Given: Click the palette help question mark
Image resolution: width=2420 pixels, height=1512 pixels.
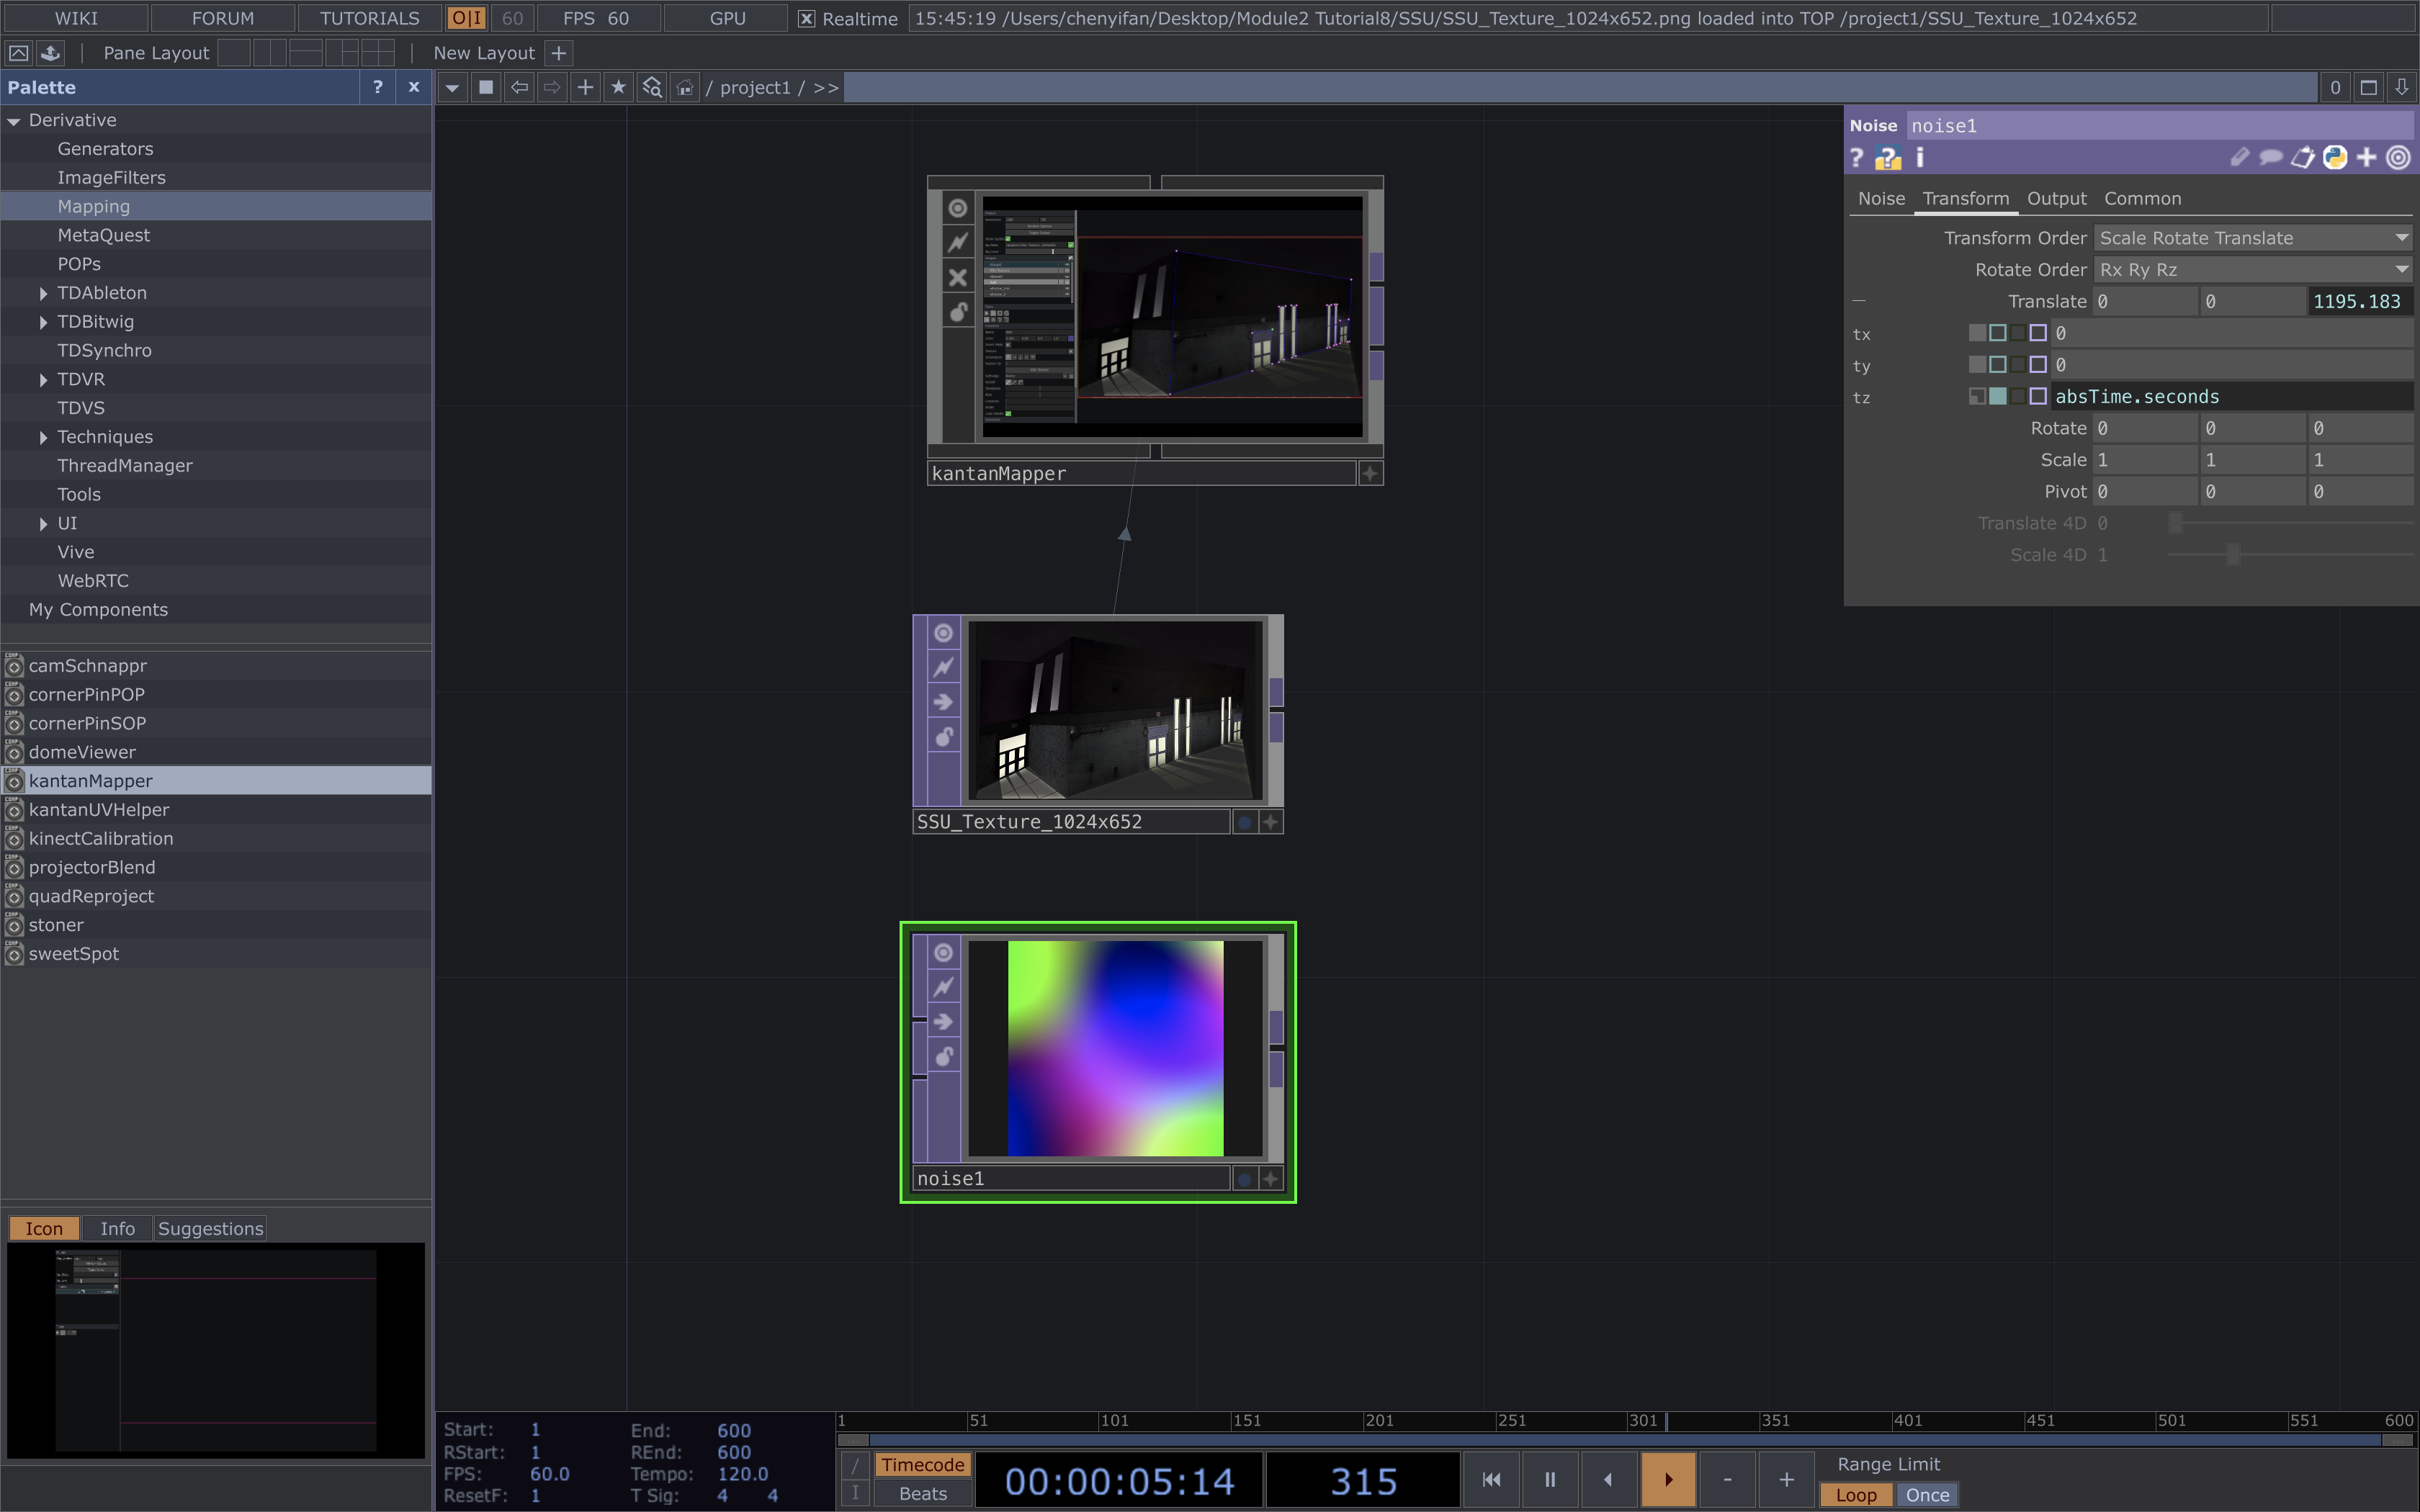Looking at the screenshot, I should [x=377, y=87].
